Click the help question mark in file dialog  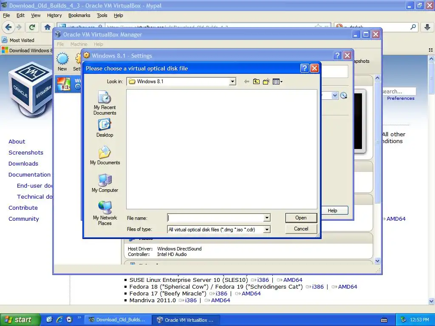(x=305, y=68)
